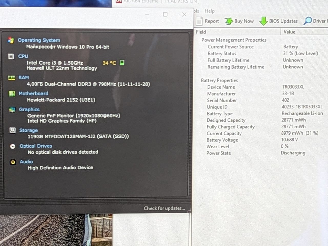Click the 119GB MTFDDAT128MAM storage text
328x246 pixels.
(78, 136)
